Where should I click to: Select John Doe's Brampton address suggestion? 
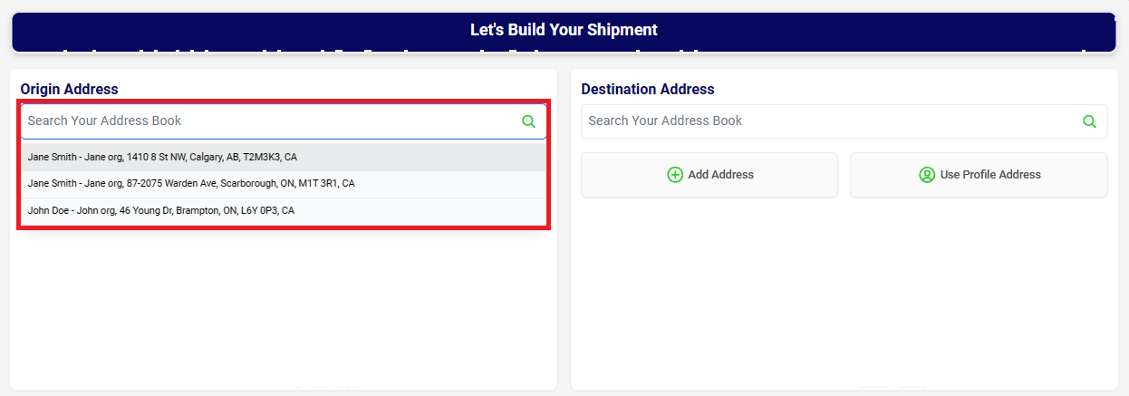coord(284,210)
